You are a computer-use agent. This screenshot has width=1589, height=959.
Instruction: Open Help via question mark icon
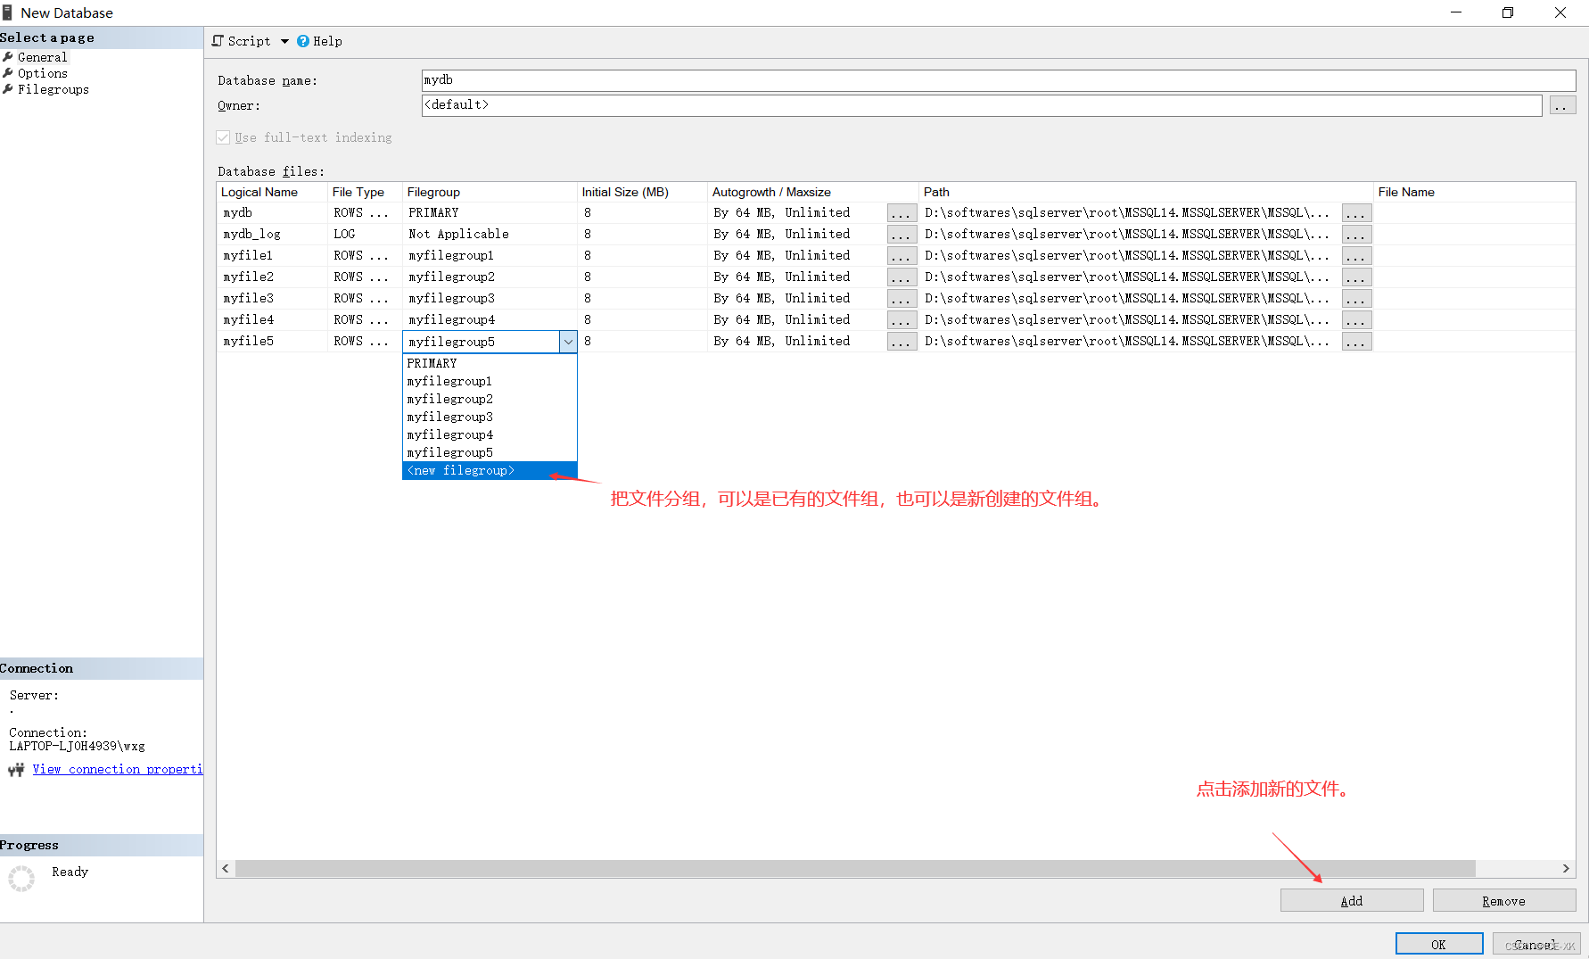pyautogui.click(x=303, y=41)
